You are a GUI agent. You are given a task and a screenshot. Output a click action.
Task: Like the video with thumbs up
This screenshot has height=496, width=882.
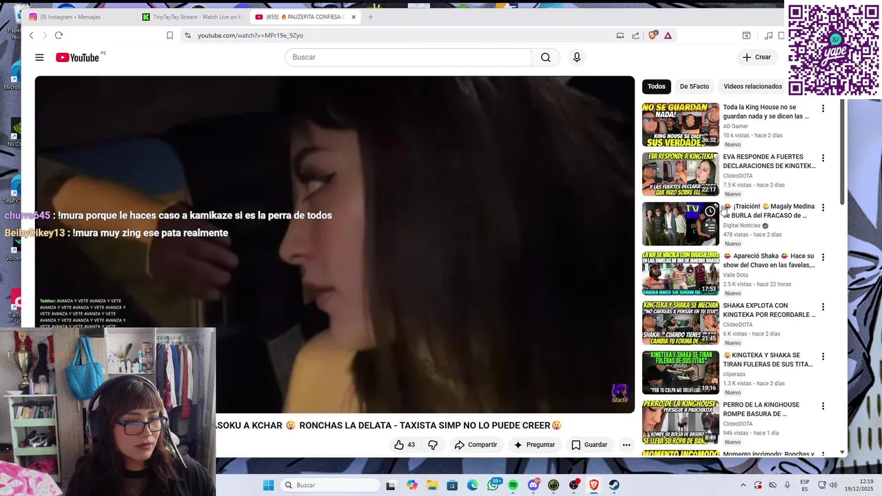click(x=405, y=445)
